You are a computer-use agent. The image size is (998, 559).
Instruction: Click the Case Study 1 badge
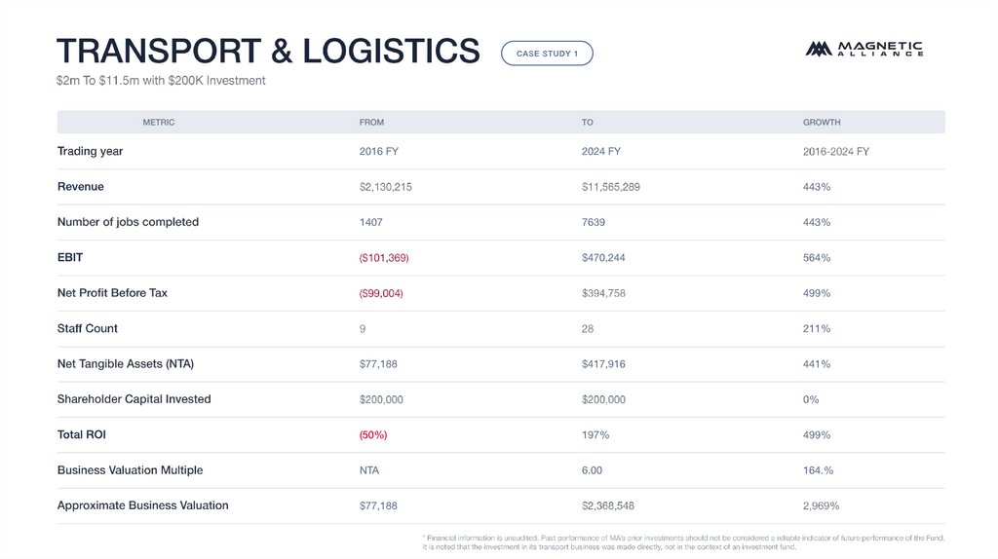547,54
